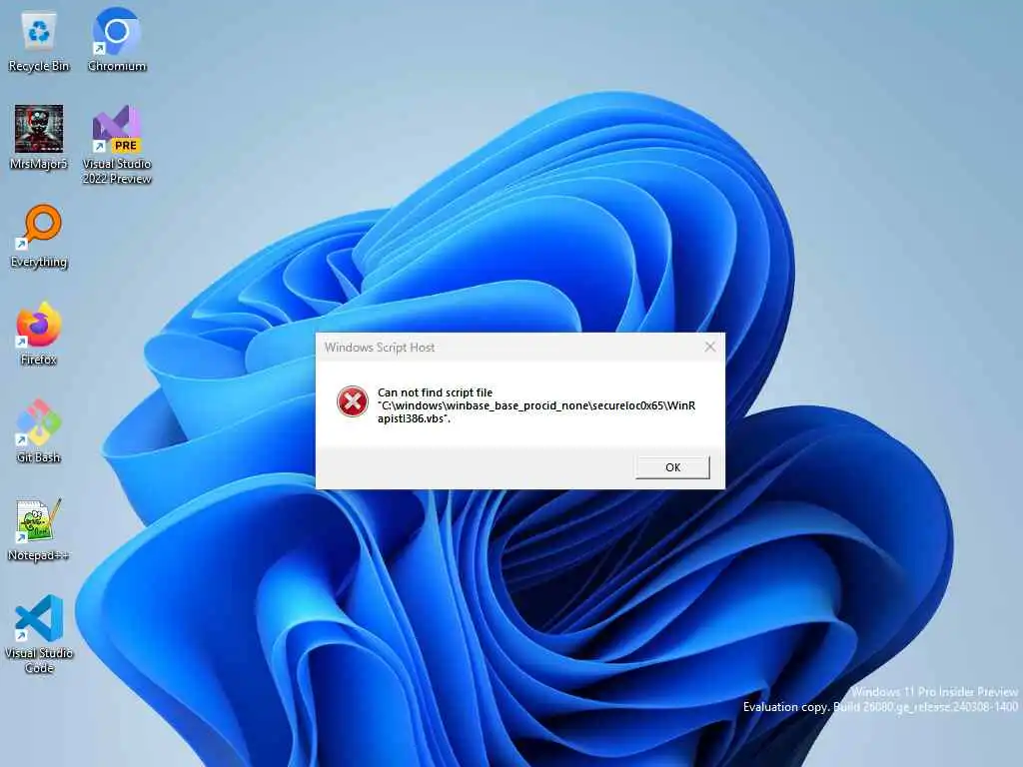The image size is (1023, 767).
Task: Click the "apistl386.vbs" text line
Action: [414, 418]
